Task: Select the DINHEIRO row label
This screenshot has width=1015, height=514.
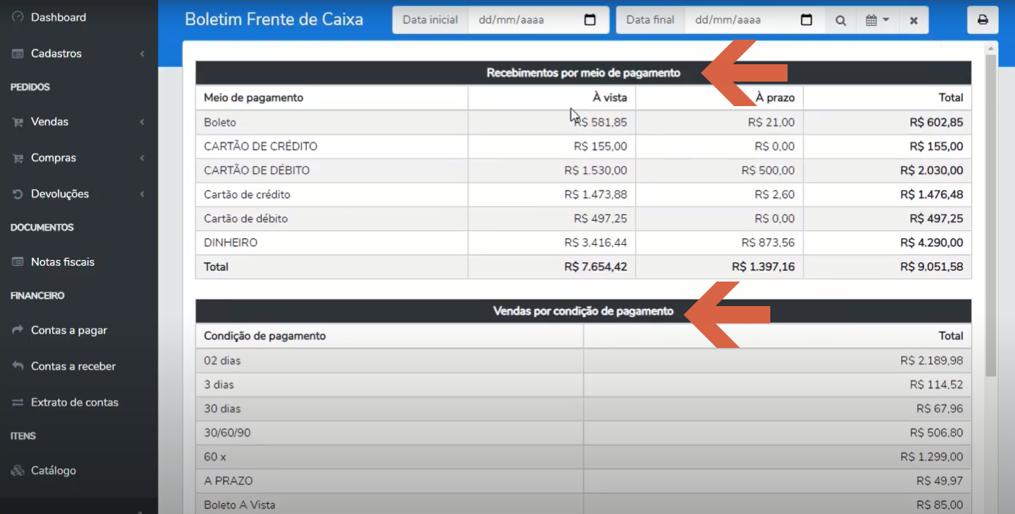Action: (230, 243)
